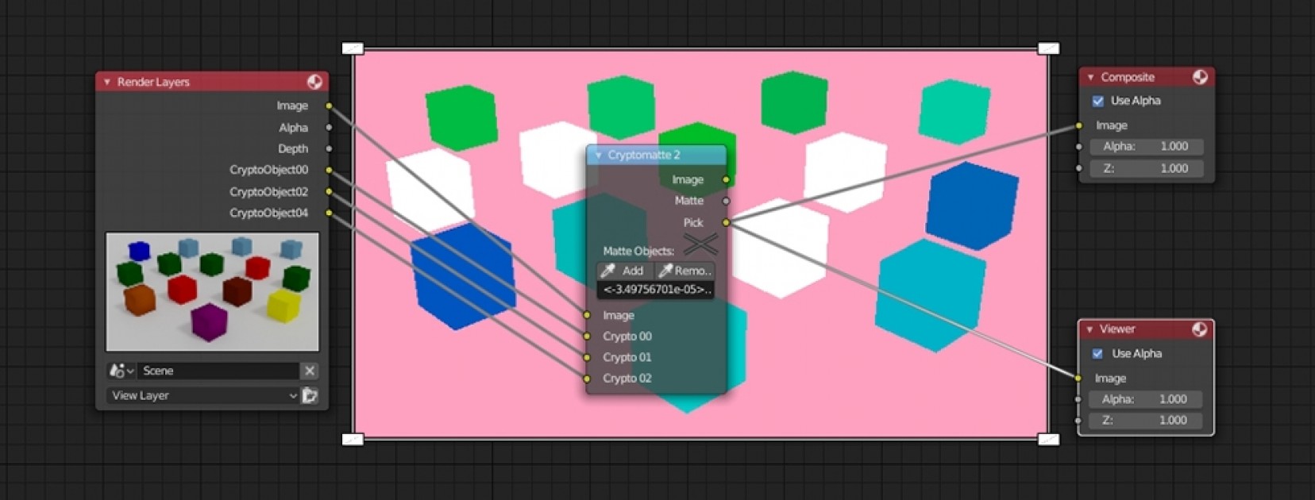Adjust Viewer Alpha value slider
This screenshot has height=500, width=1315.
coord(1145,399)
